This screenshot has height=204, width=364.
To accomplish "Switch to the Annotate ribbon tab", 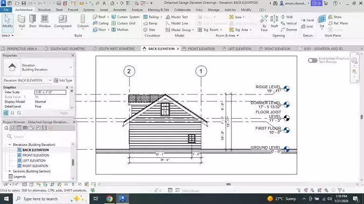I will [120, 10].
